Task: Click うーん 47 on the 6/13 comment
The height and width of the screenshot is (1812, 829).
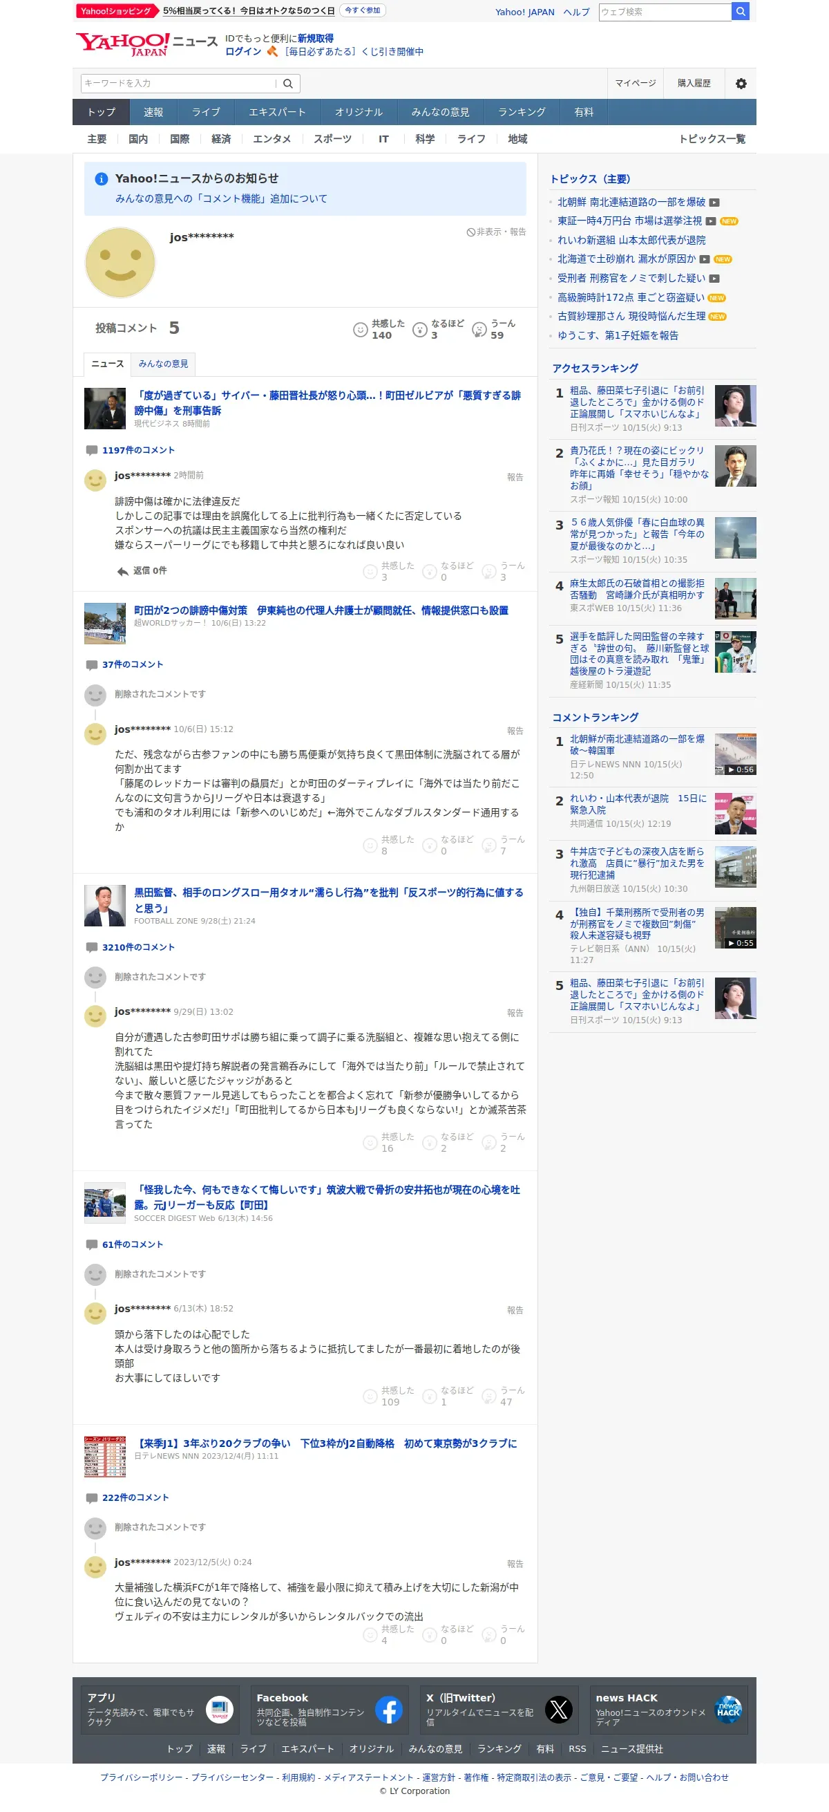Action: coord(504,1397)
